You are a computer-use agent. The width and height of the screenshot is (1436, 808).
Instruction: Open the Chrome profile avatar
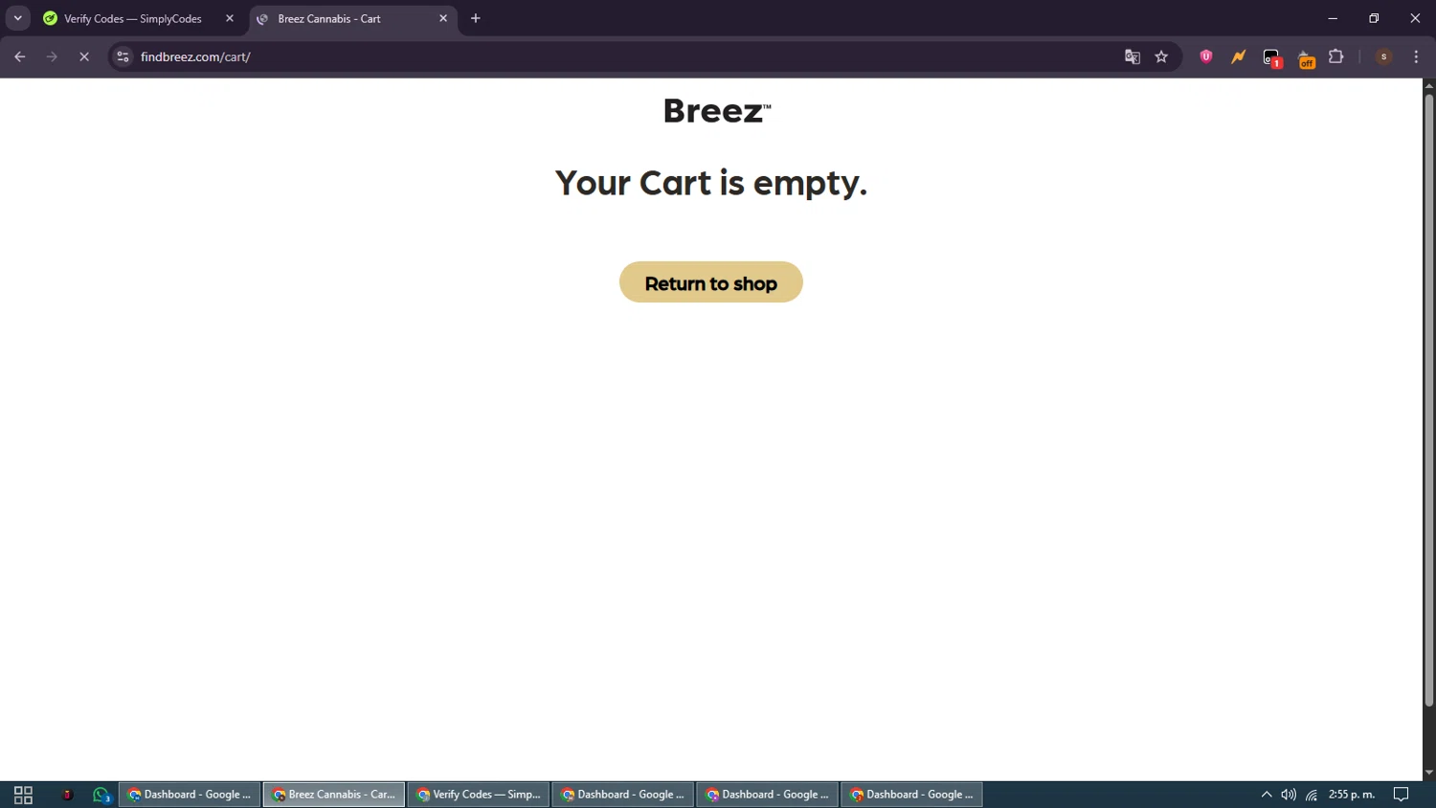point(1383,56)
